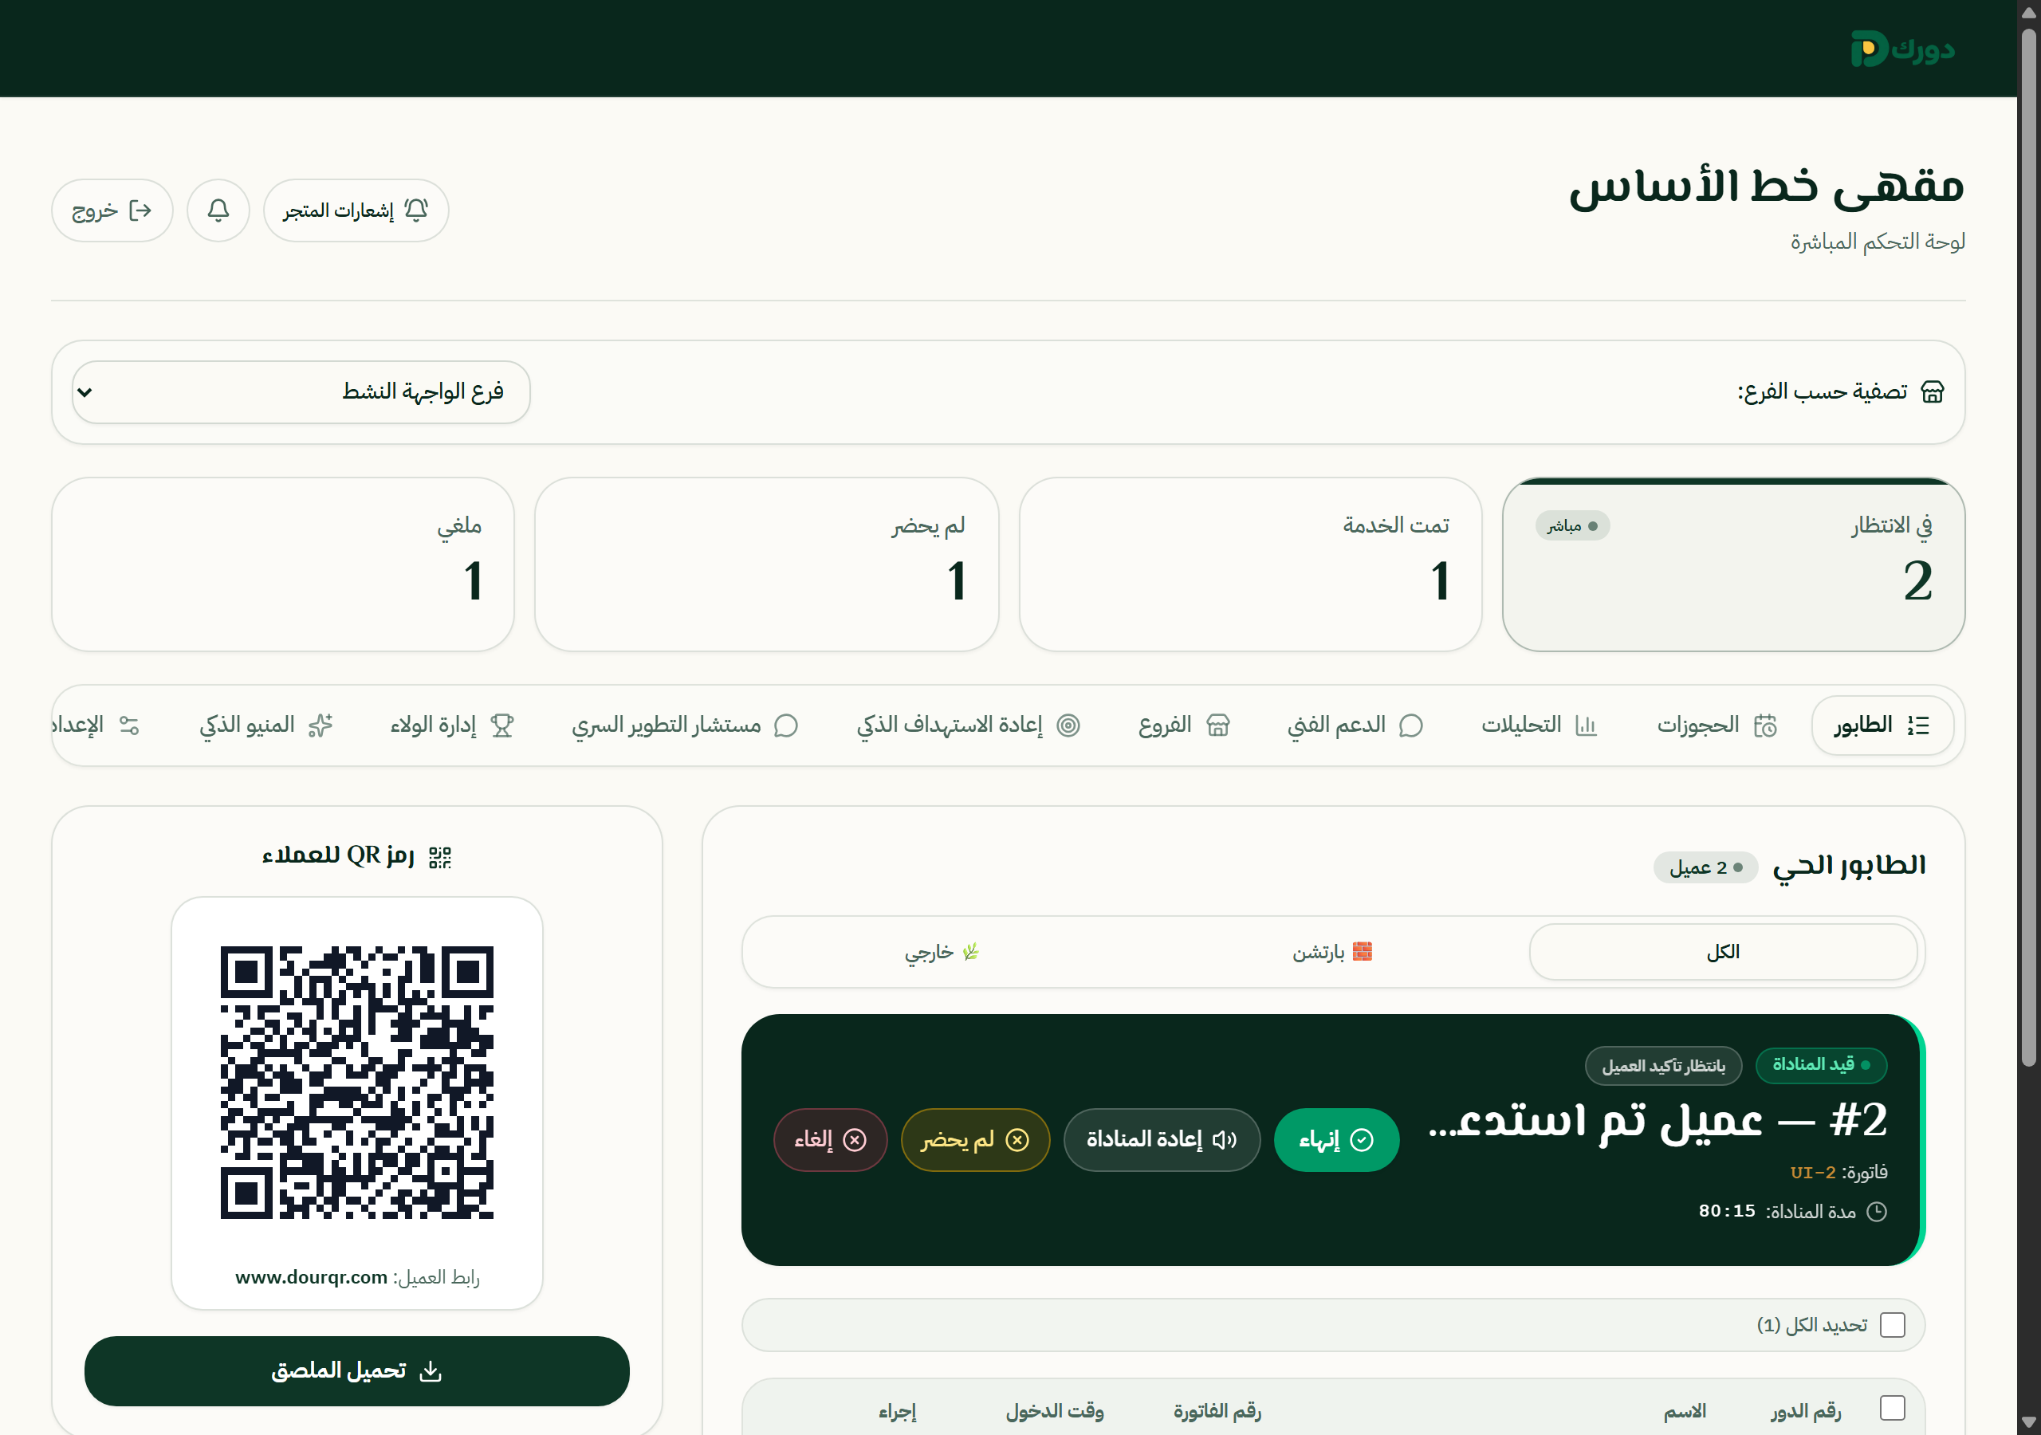
Task: Click تحميل الملصق download poster button
Action: coord(356,1372)
